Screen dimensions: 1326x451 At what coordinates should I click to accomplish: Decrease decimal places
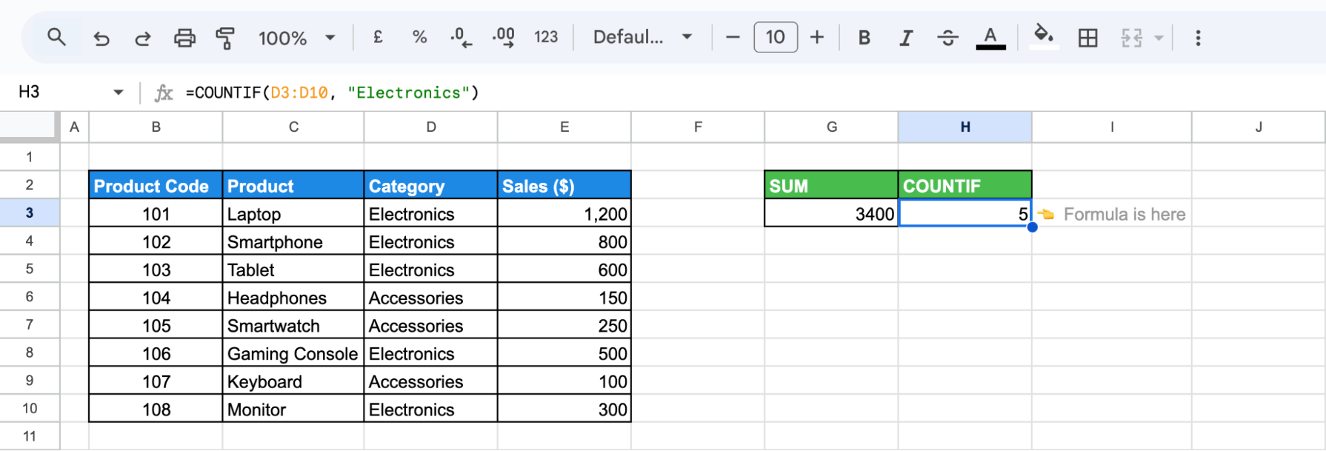point(461,38)
